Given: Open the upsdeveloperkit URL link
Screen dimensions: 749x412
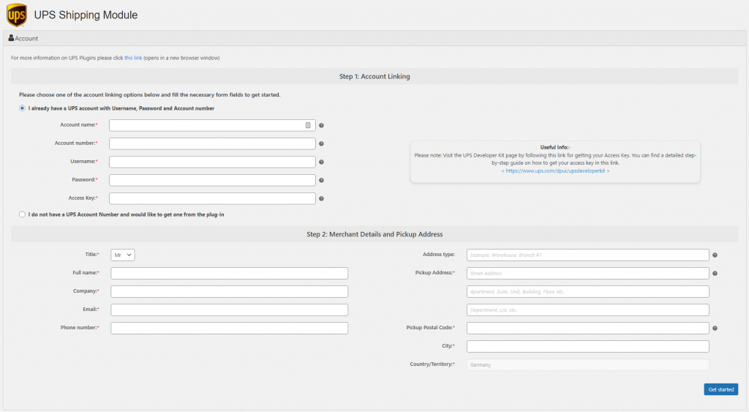Looking at the screenshot, I should (x=555, y=171).
